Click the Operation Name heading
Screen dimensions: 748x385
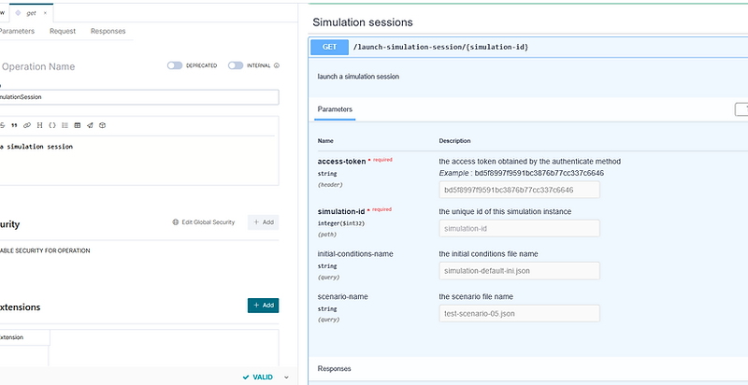point(38,66)
